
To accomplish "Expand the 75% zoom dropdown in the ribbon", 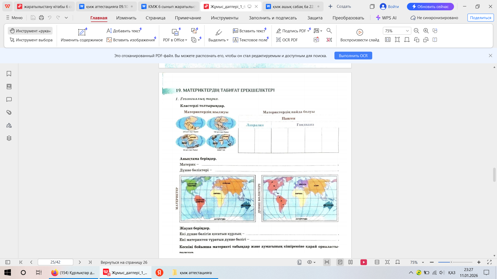I will tap(407, 31).
